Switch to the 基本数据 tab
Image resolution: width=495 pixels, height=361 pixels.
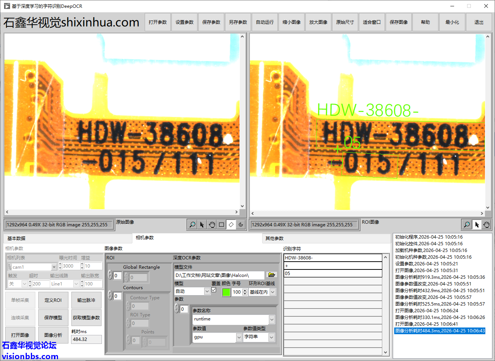(16, 238)
